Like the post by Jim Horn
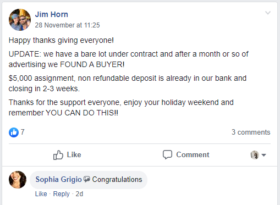 (67, 155)
